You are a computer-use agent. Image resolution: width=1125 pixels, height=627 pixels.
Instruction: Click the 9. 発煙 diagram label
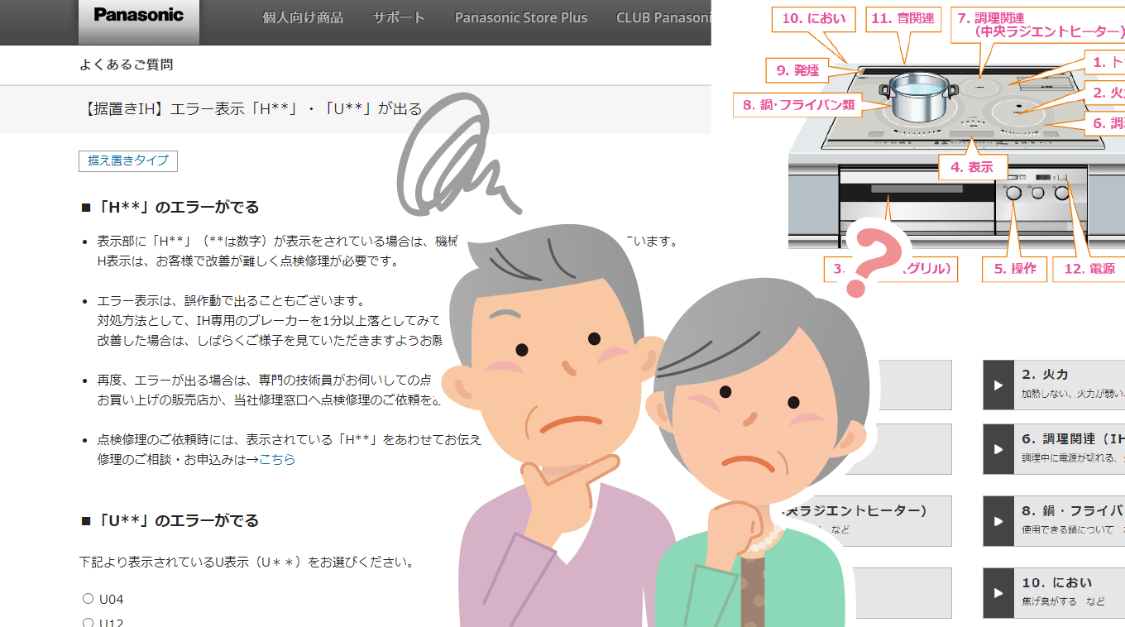pos(797,70)
